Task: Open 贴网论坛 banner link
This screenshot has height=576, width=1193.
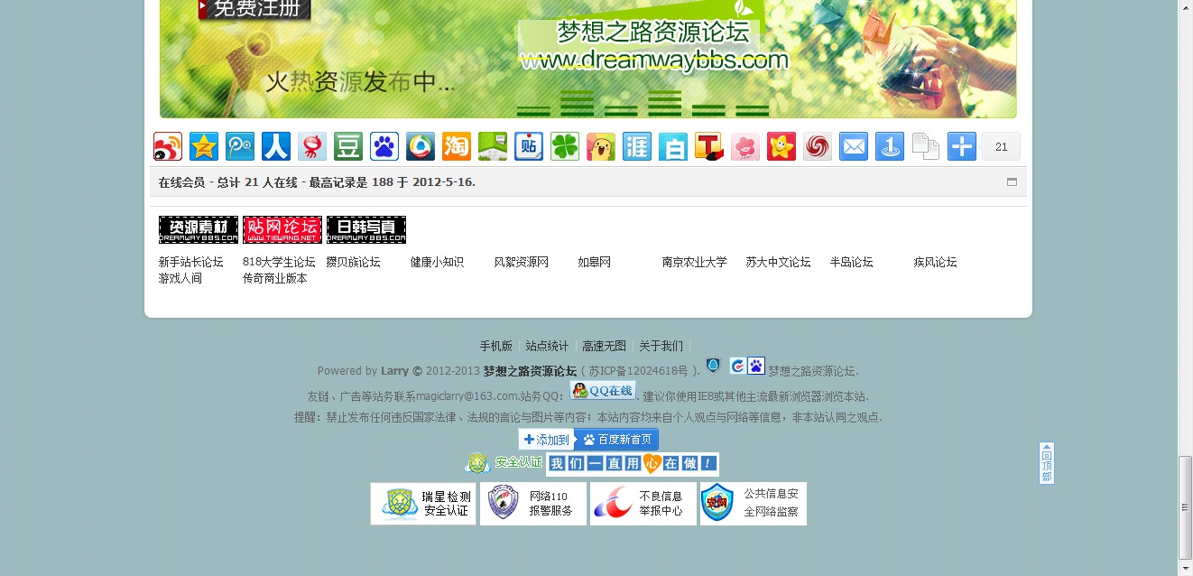Action: (282, 229)
